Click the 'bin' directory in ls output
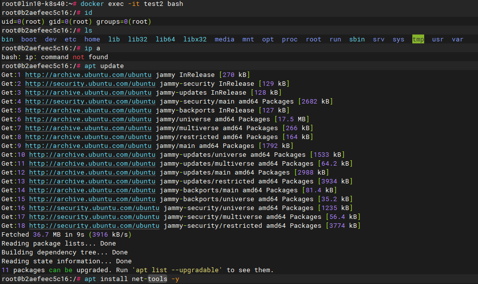 pos(7,39)
